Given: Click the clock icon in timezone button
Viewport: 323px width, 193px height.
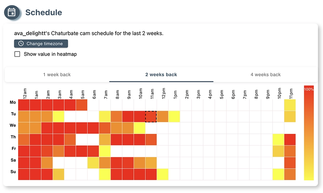Looking at the screenshot, I should [x=21, y=44].
